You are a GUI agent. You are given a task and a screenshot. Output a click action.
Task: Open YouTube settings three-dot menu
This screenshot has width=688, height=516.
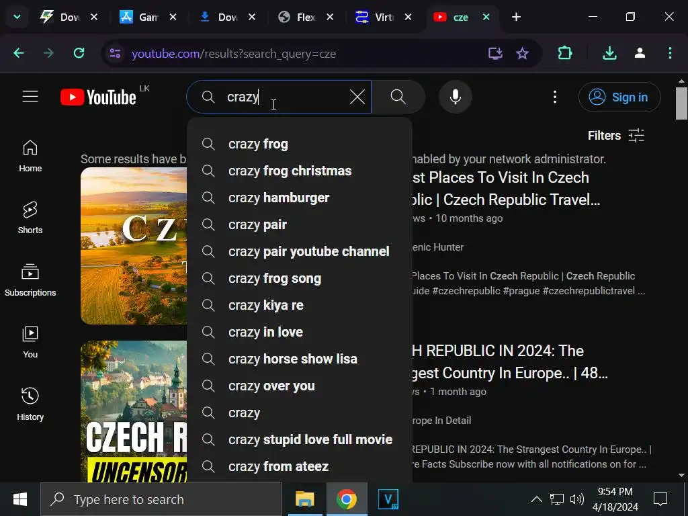(x=554, y=97)
